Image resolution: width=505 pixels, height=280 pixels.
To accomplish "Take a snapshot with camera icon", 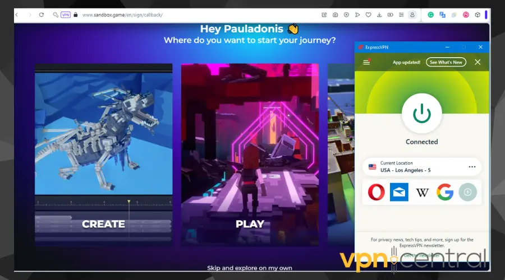I will pos(336,15).
